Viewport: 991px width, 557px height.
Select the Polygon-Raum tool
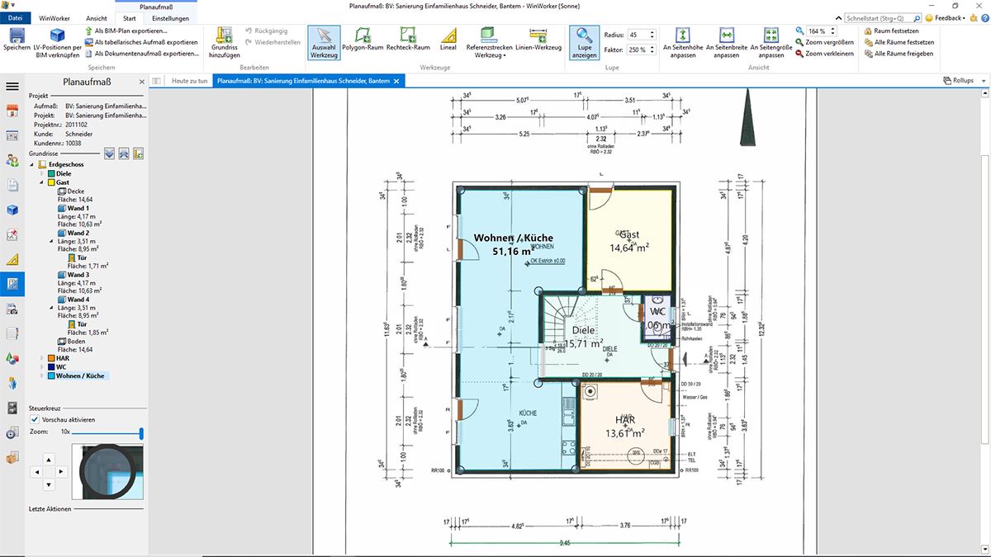363,40
